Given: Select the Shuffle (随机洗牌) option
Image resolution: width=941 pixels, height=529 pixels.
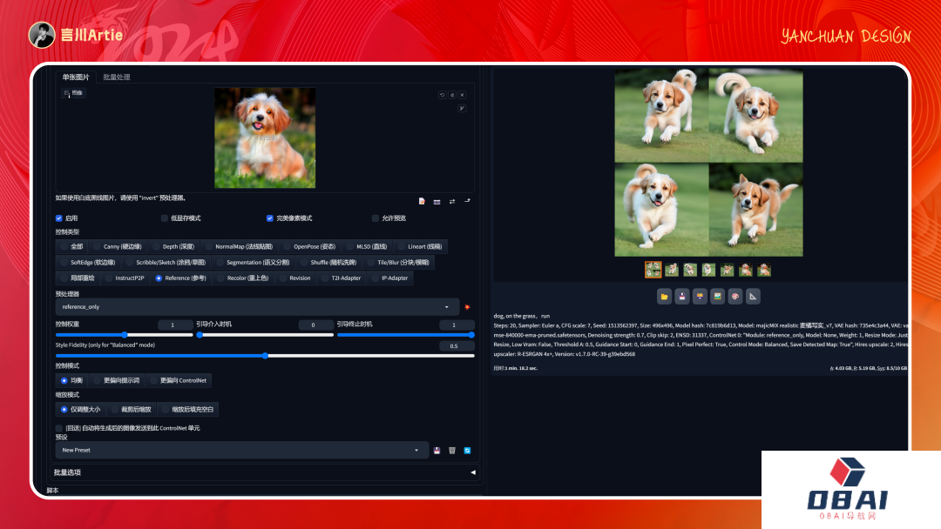Looking at the screenshot, I should coord(328,263).
